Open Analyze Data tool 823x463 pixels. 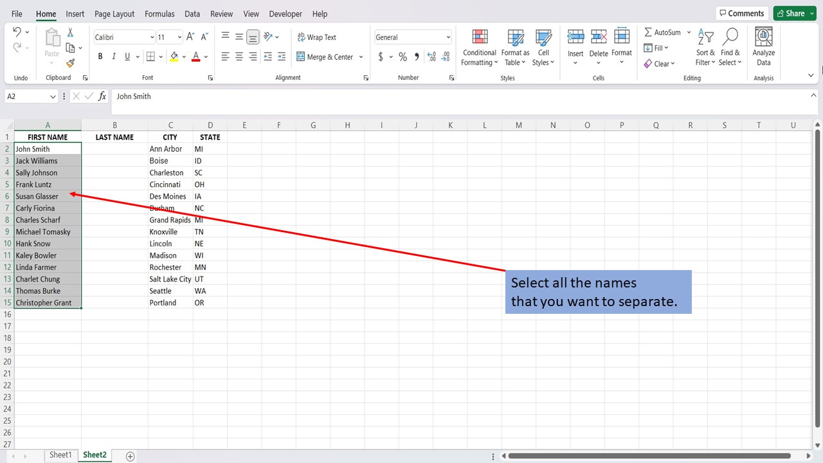point(763,47)
